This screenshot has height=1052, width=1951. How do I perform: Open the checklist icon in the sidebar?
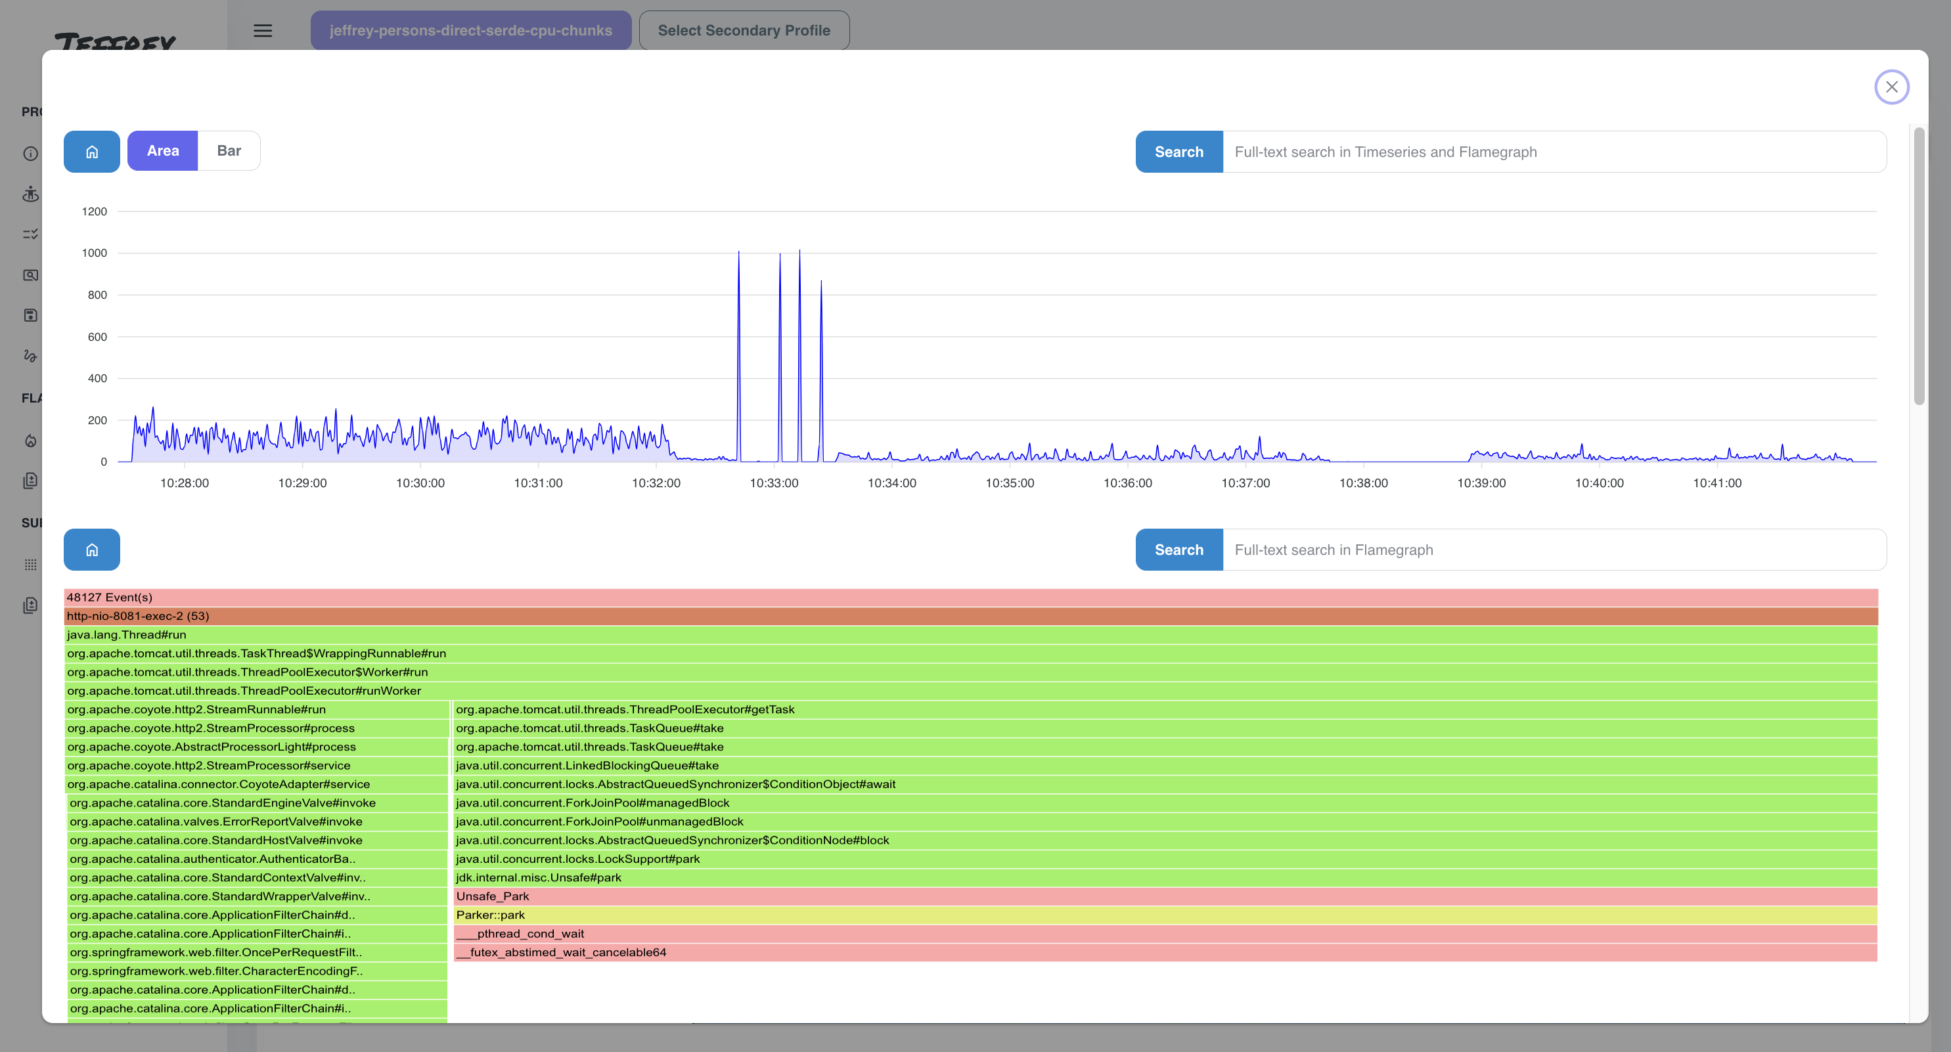coord(30,234)
